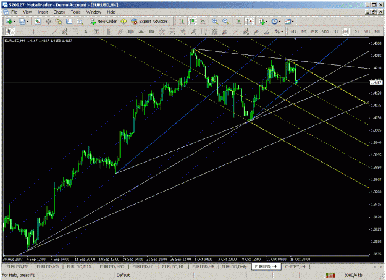The image size is (386, 280).
Task: Click the New Chart toolbar icon
Action: (9, 22)
